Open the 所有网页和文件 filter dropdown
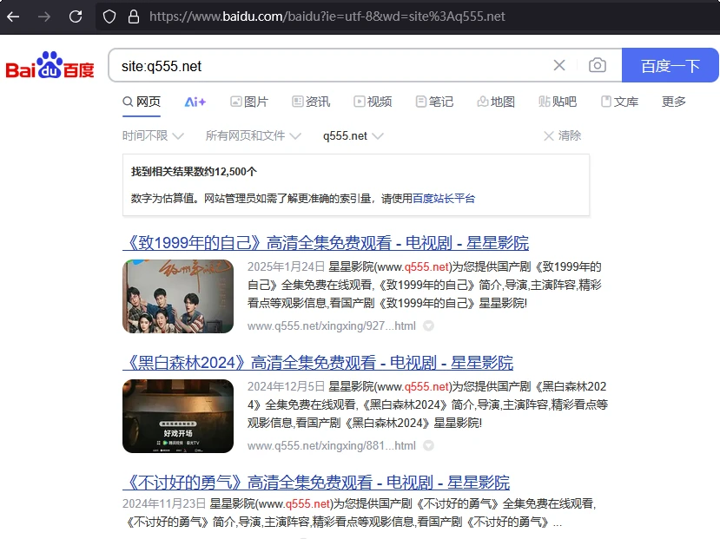Image resolution: width=720 pixels, height=539 pixels. pos(253,136)
